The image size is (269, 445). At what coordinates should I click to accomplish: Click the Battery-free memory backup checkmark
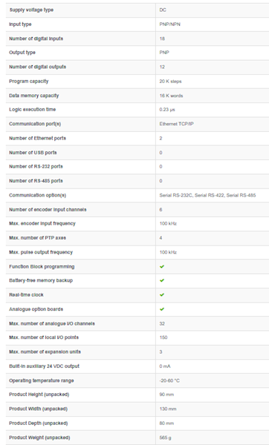[162, 280]
